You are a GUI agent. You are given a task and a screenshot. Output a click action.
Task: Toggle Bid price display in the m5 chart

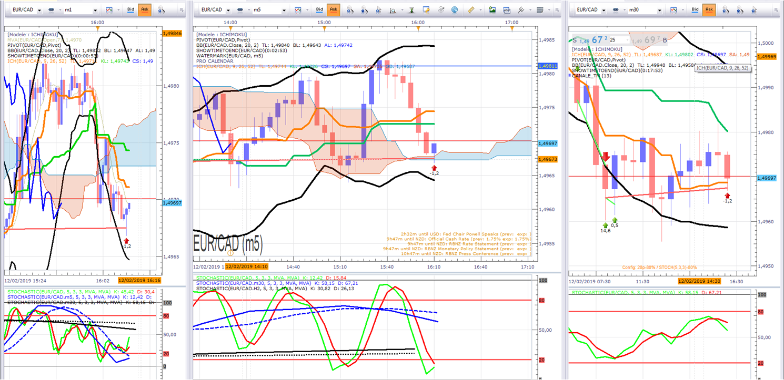tap(319, 10)
